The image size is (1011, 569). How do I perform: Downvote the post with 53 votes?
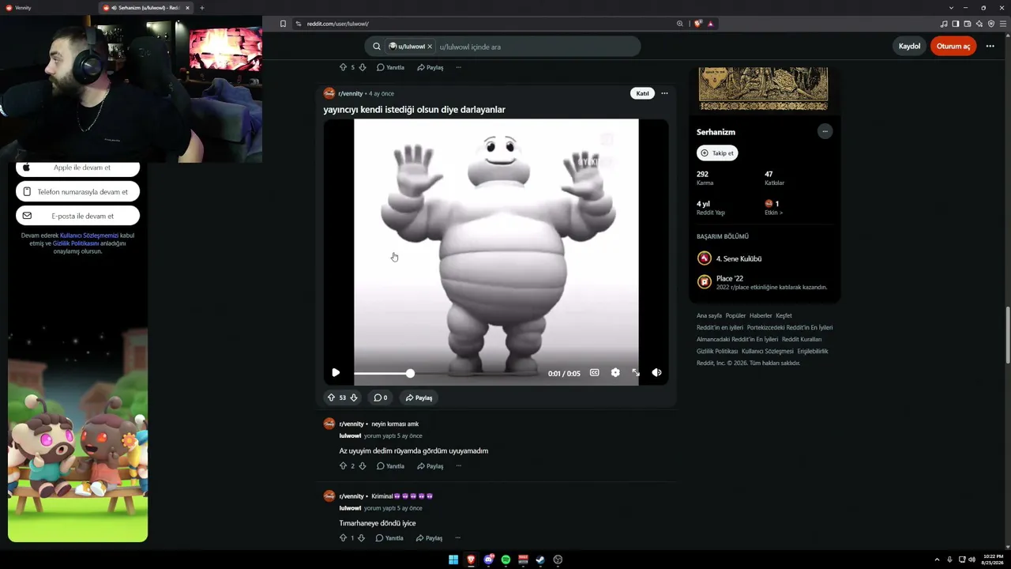pos(354,398)
